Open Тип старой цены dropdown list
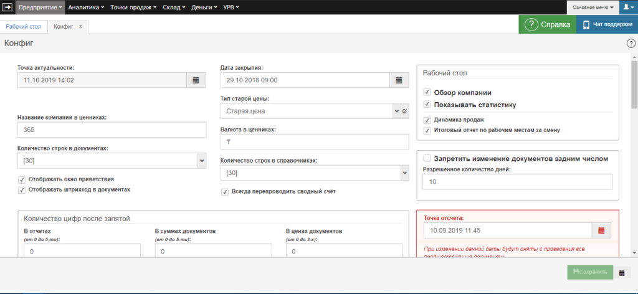Viewport: 638px width, 294px height. [x=396, y=111]
